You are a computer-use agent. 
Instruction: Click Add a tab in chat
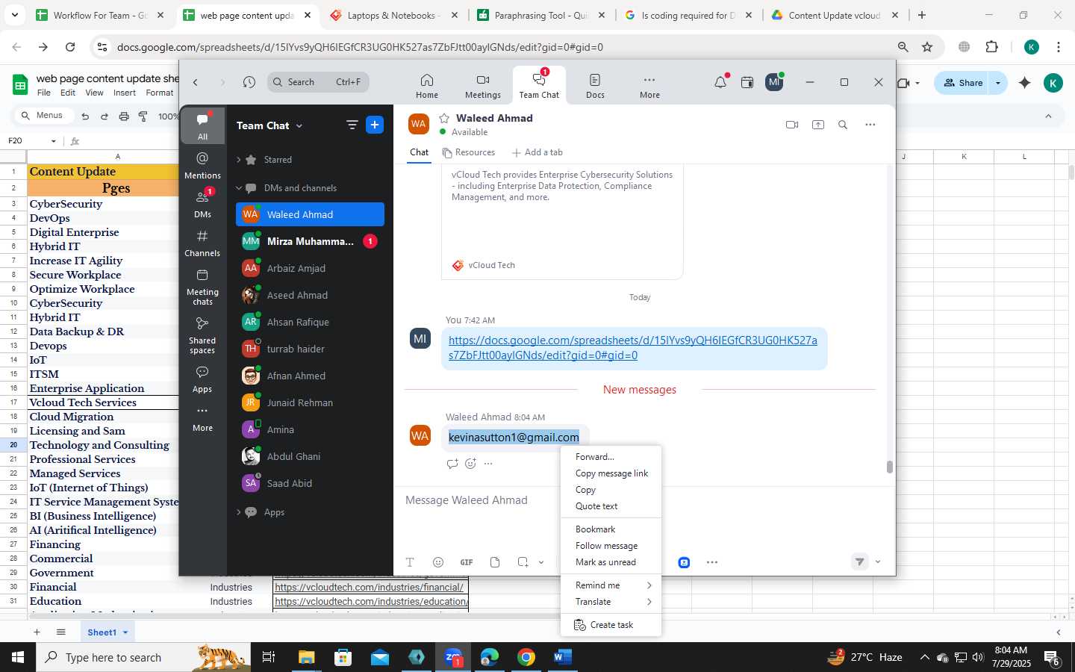point(537,152)
